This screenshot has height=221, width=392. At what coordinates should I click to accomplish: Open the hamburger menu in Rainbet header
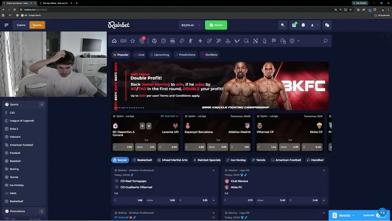[6, 25]
